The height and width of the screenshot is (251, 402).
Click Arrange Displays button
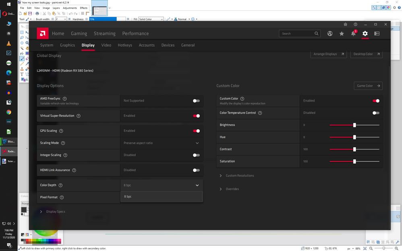(328, 54)
